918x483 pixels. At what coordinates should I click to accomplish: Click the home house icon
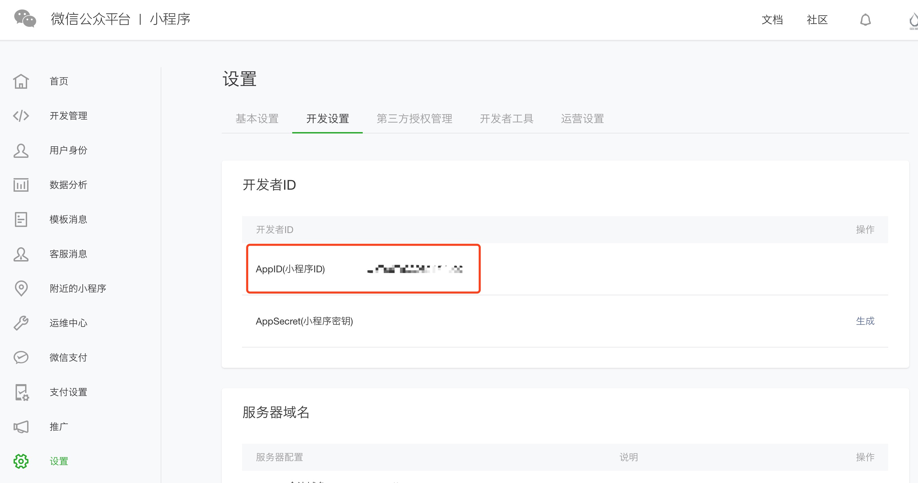tap(21, 81)
